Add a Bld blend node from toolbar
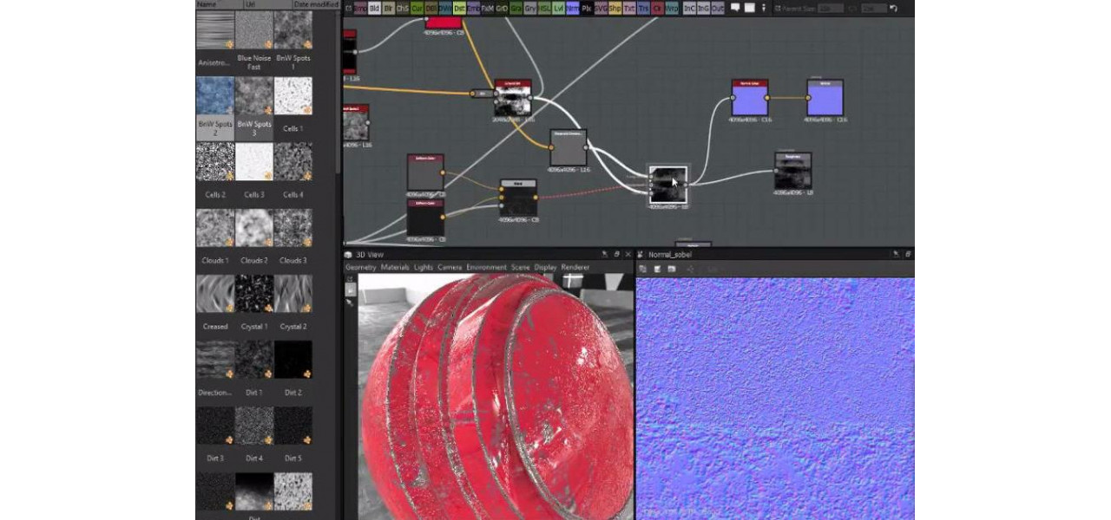 tap(374, 8)
